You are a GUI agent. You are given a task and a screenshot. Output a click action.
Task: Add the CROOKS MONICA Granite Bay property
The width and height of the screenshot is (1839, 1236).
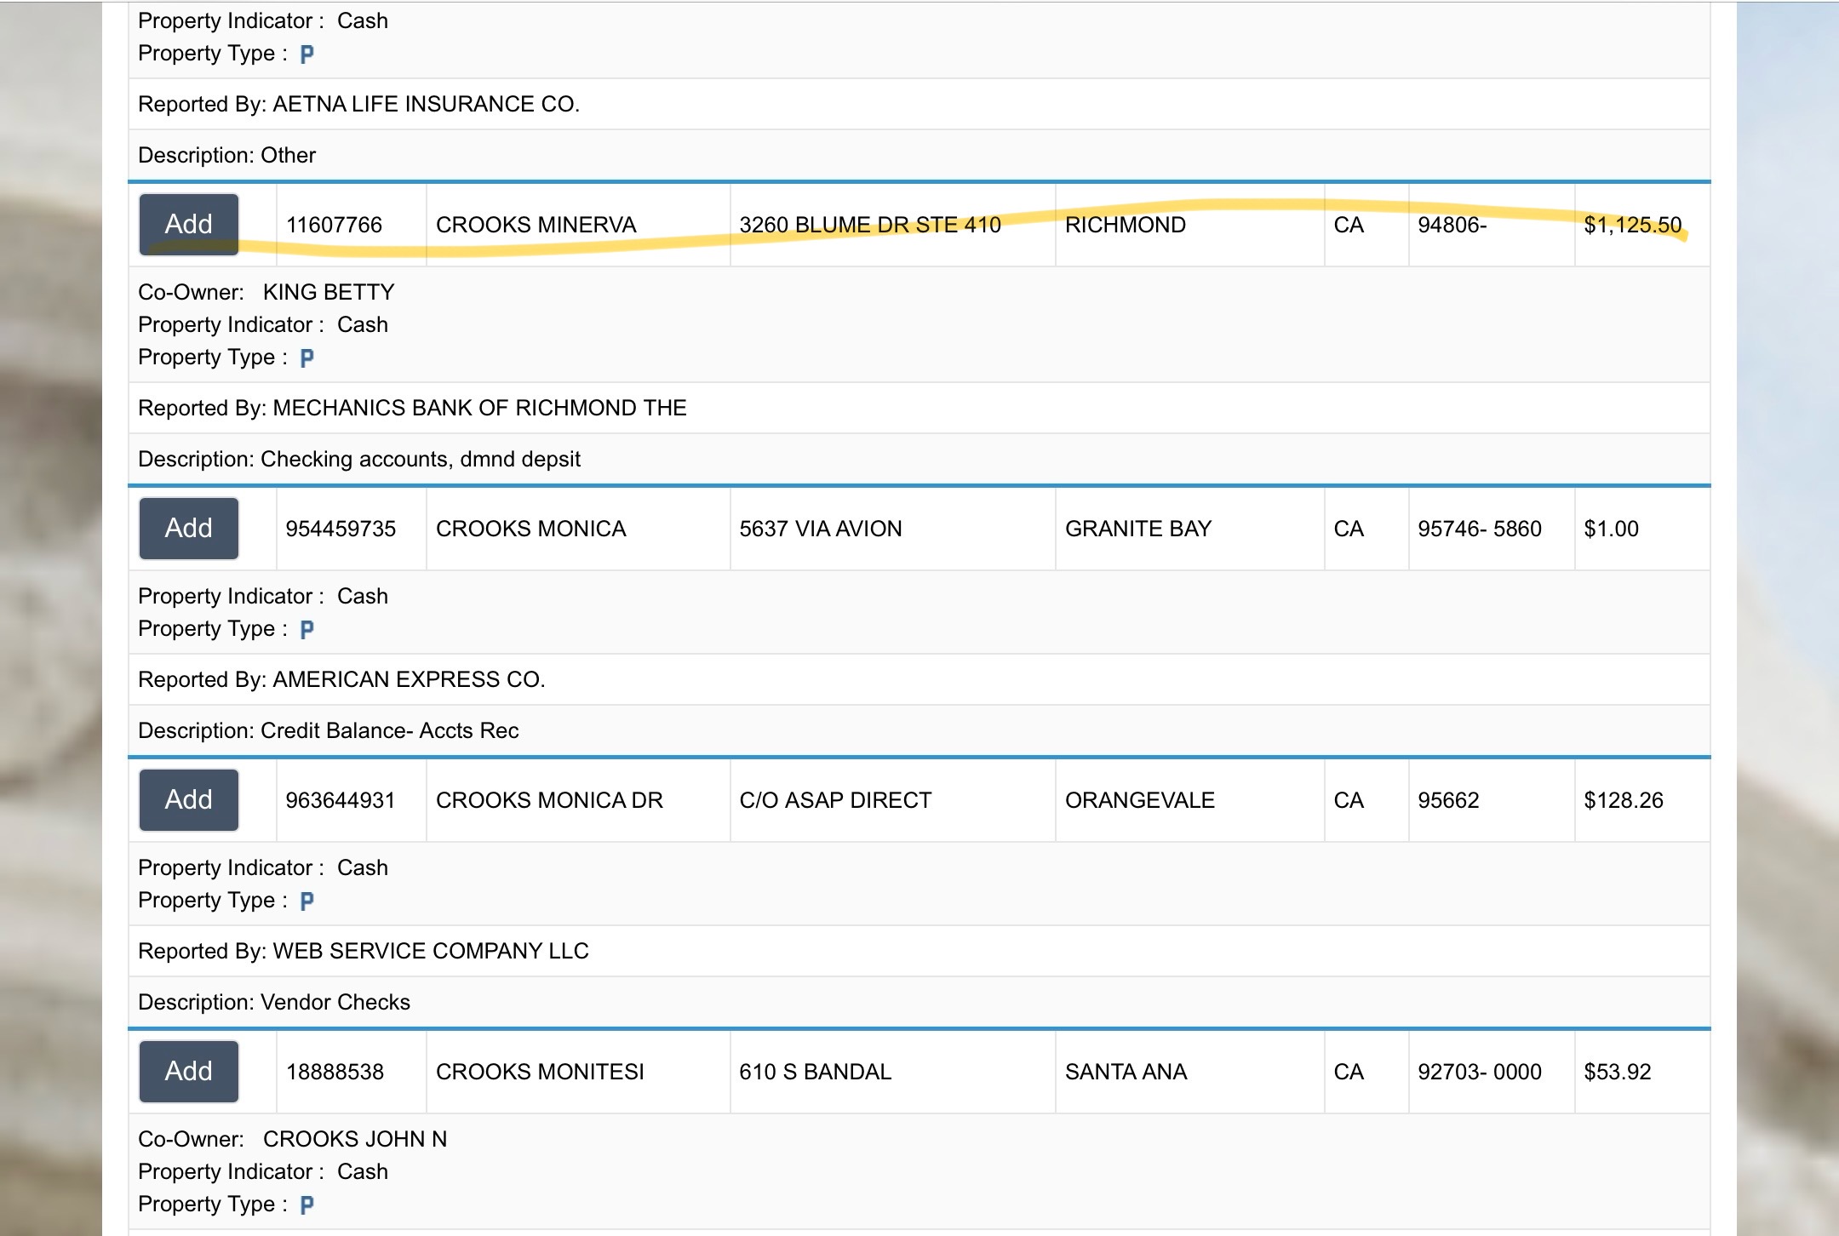point(189,529)
